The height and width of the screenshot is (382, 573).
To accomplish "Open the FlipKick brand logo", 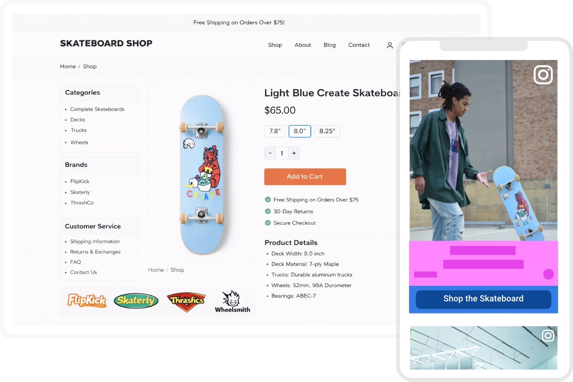I will point(87,301).
